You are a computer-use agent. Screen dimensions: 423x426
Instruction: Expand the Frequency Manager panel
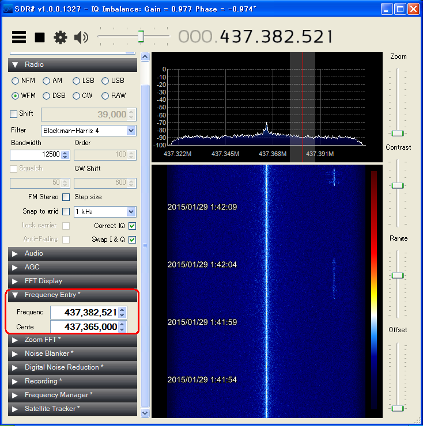pos(73,395)
